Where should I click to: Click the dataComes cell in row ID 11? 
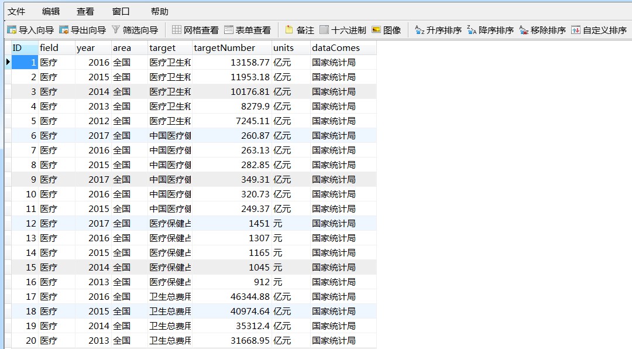pyautogui.click(x=343, y=208)
